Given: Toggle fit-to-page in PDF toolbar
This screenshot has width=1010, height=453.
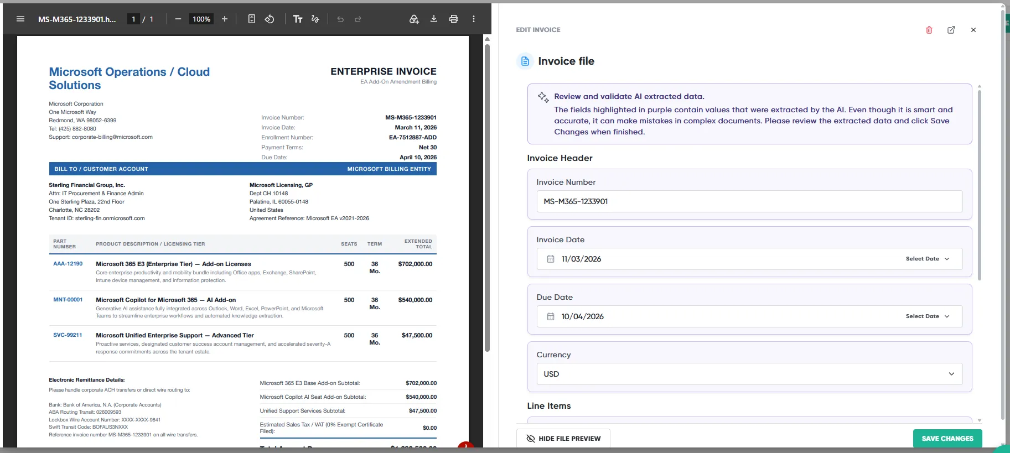Looking at the screenshot, I should (252, 19).
